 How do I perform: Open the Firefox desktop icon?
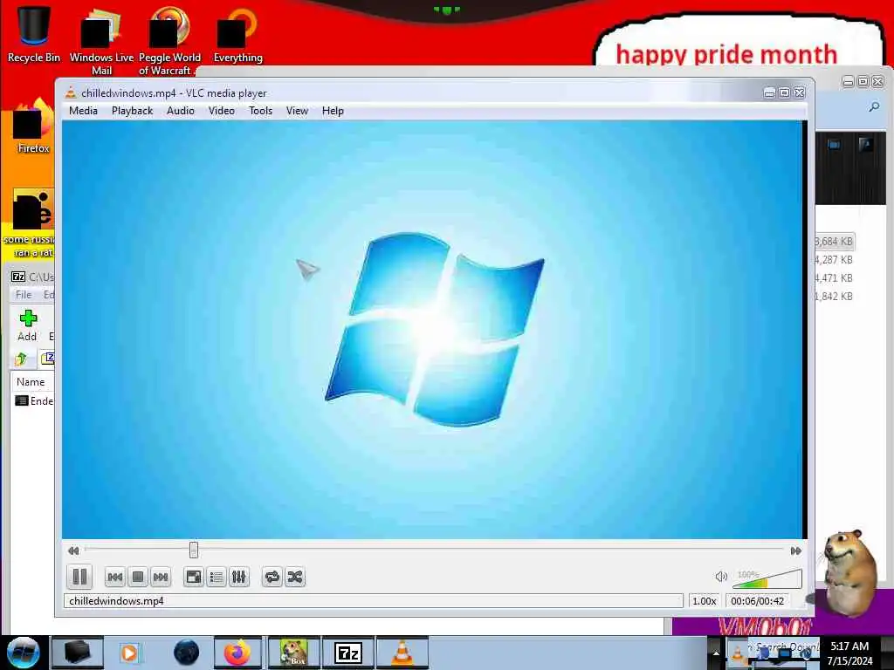[33, 126]
